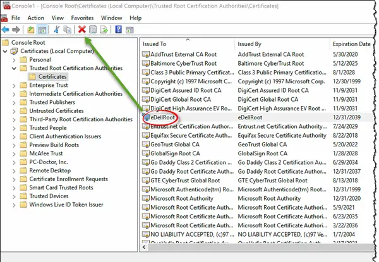Select Trusted Devices tree item
The width and height of the screenshot is (379, 262).
coord(49,196)
